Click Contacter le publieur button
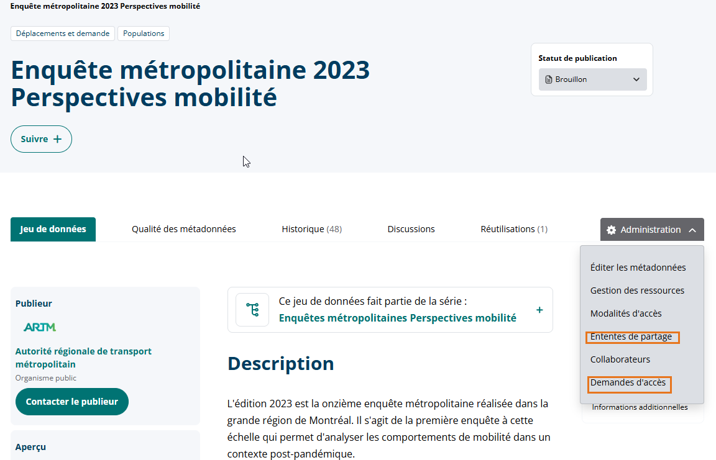Screen dimensions: 716x460 [71, 402]
